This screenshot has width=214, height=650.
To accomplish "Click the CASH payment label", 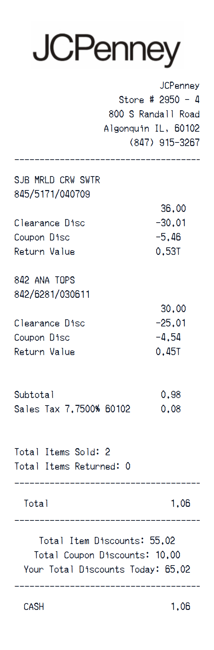I will pos(34,606).
